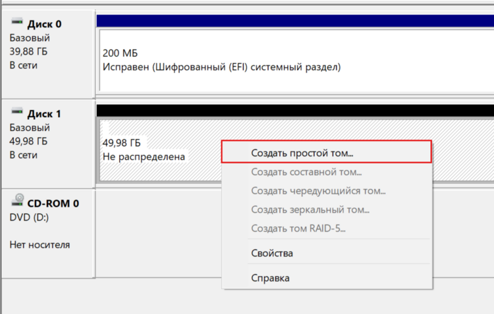Click the Disk 1 drive icon

coord(17,113)
